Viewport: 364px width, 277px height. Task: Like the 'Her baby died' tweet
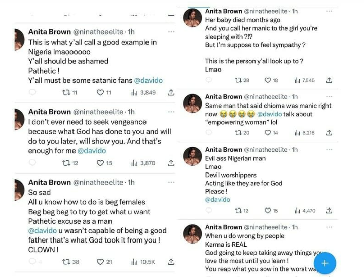[268, 80]
